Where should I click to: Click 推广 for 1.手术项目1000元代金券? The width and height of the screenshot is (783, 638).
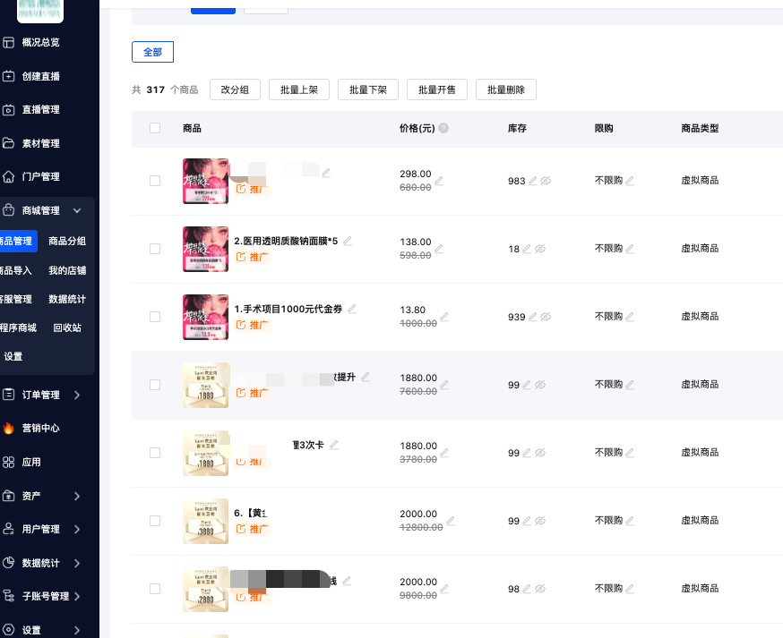click(x=253, y=325)
